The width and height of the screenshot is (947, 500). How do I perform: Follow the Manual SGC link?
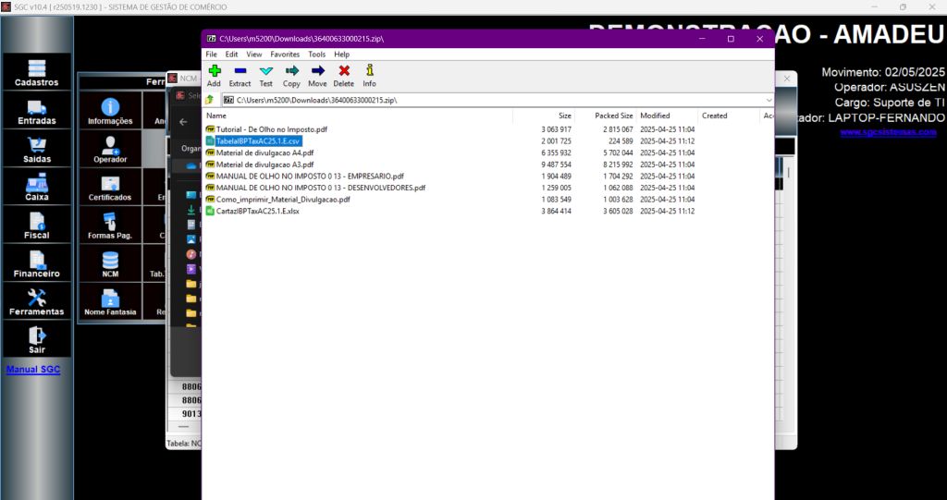pyautogui.click(x=33, y=370)
